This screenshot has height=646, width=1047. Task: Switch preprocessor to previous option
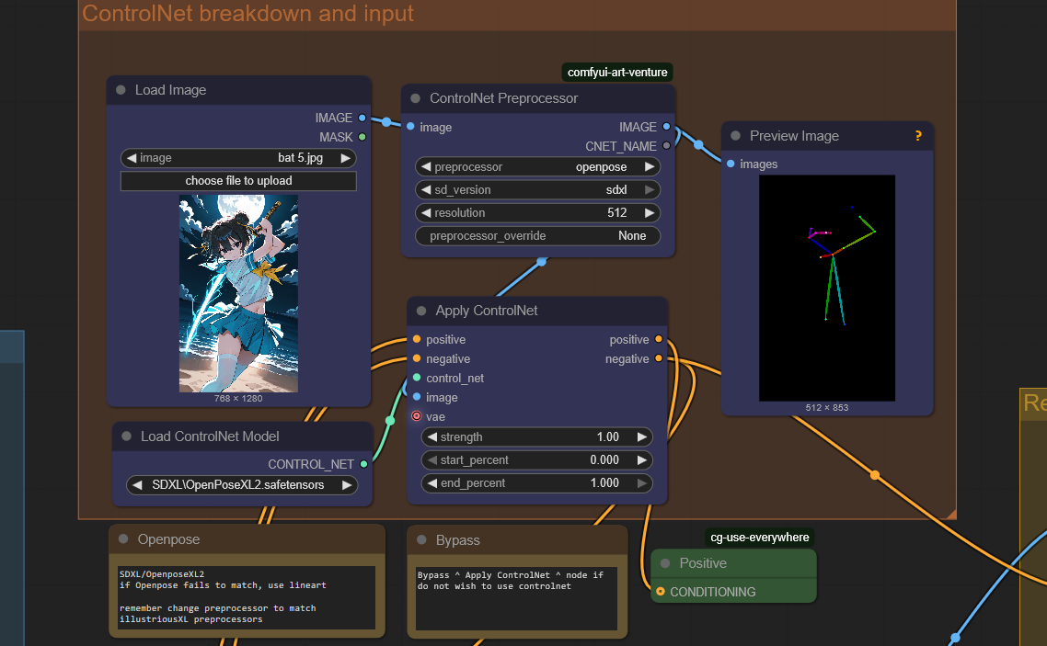[426, 166]
